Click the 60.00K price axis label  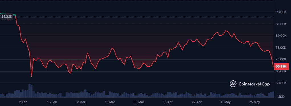(x=281, y=83)
